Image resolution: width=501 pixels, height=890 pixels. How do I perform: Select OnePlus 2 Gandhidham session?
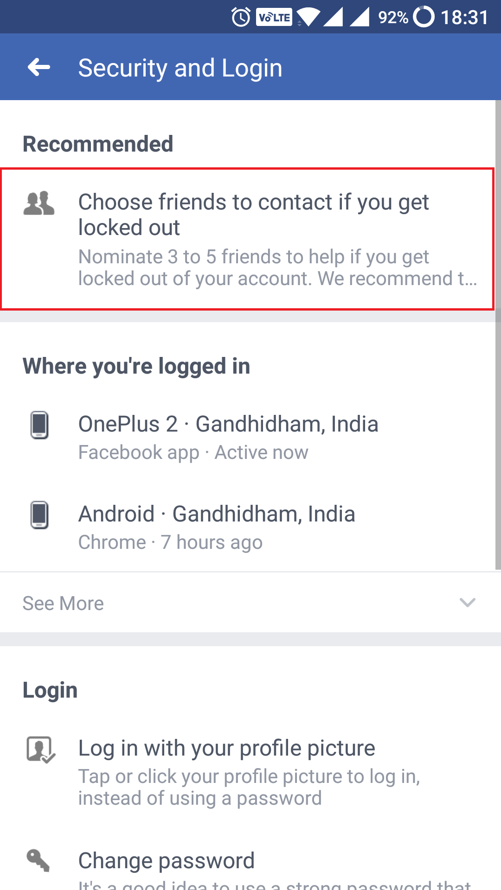(x=250, y=437)
